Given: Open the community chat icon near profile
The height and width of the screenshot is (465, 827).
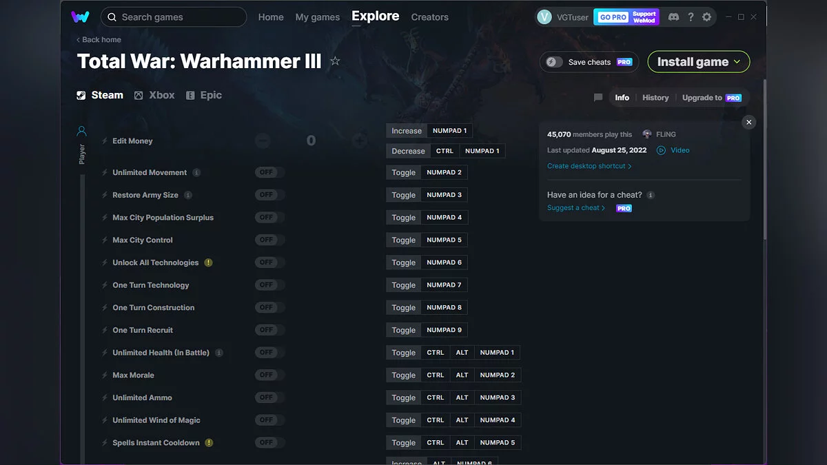Looking at the screenshot, I should coord(673,17).
